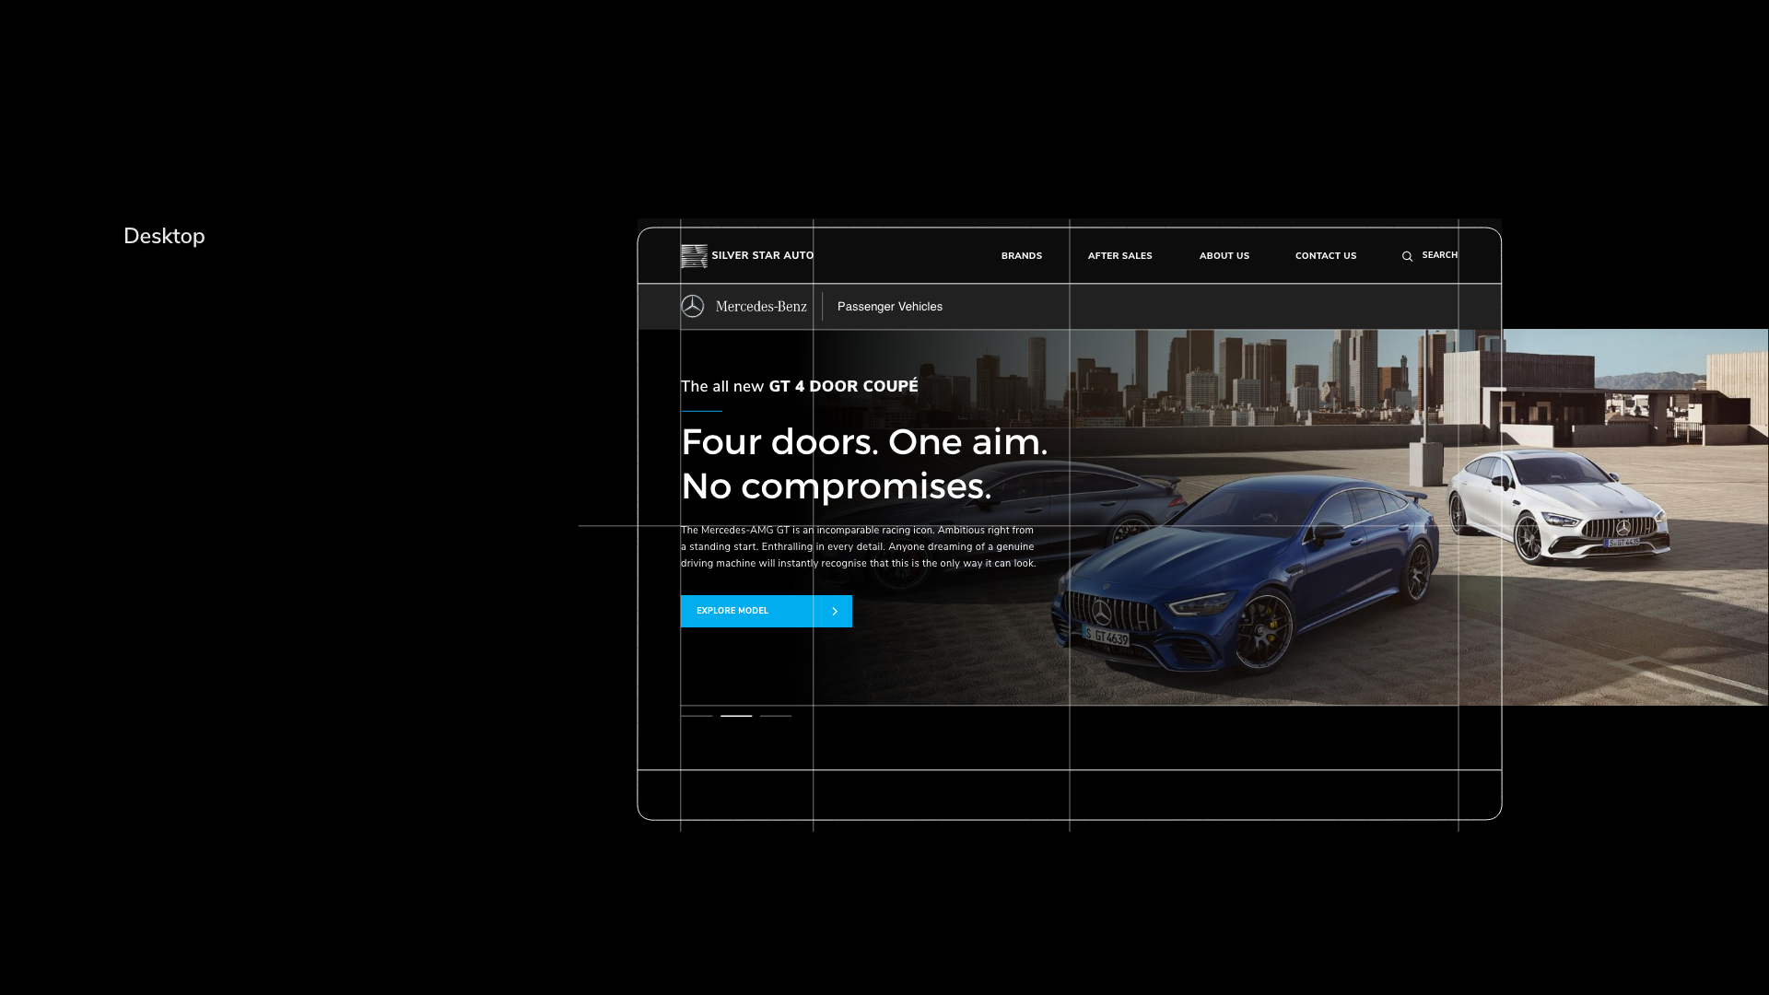Expand the Passenger Vehicles category
The height and width of the screenshot is (995, 1769).
coord(889,306)
